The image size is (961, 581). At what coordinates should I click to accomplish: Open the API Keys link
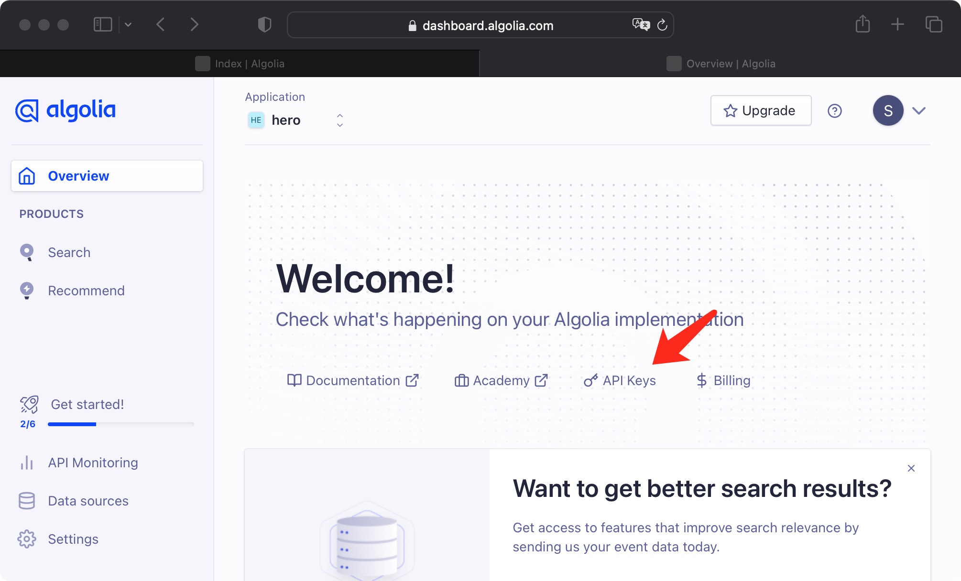(620, 380)
